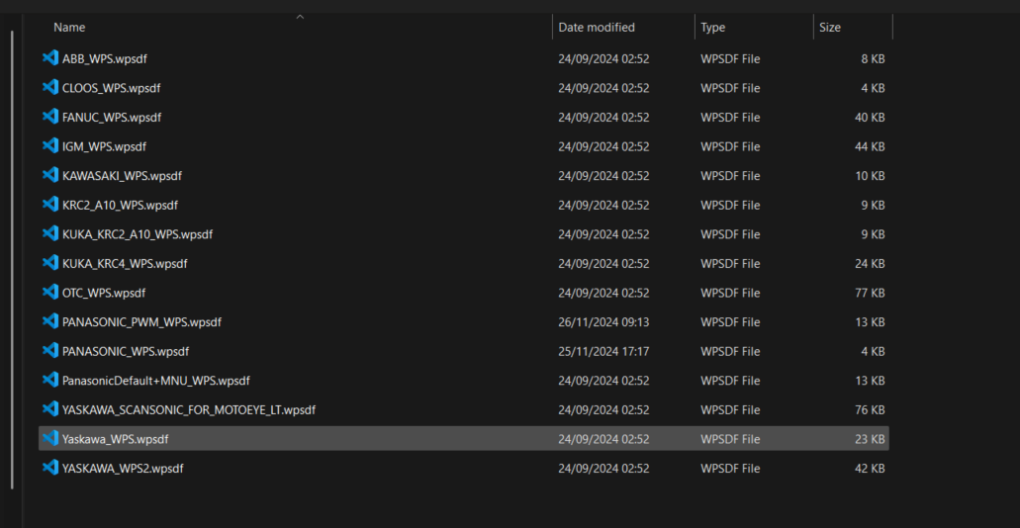Sort files by the Name column header
The image size is (1020, 528).
click(69, 28)
